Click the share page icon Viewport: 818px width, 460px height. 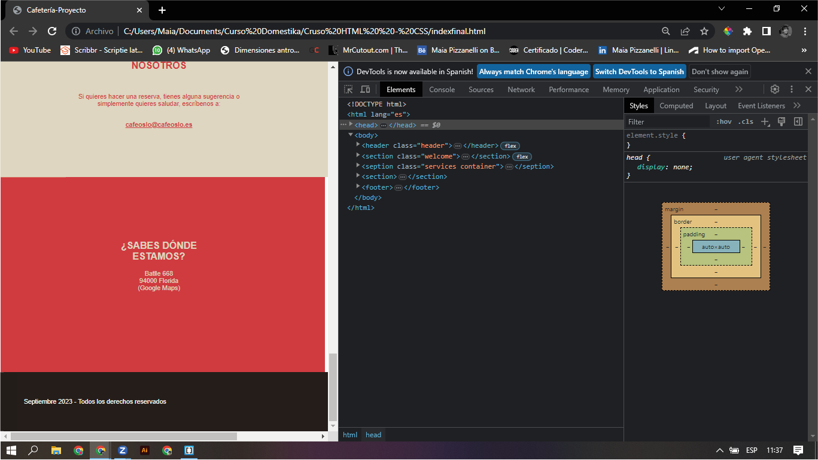click(x=685, y=31)
